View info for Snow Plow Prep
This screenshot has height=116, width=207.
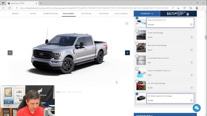coord(191,63)
